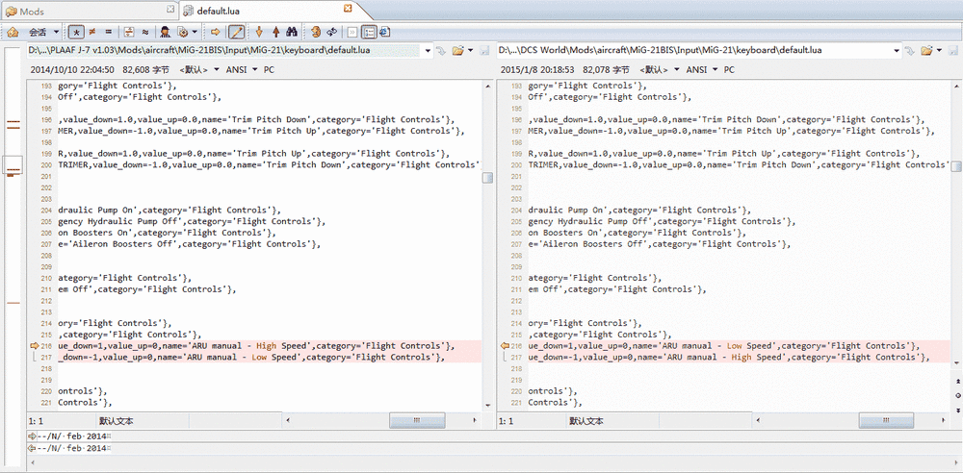Open Find with binoculars icon
The image size is (963, 473).
pyautogui.click(x=293, y=32)
